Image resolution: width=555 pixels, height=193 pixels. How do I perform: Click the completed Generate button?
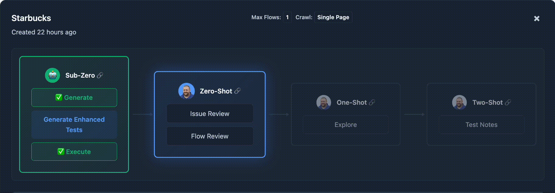(x=74, y=98)
